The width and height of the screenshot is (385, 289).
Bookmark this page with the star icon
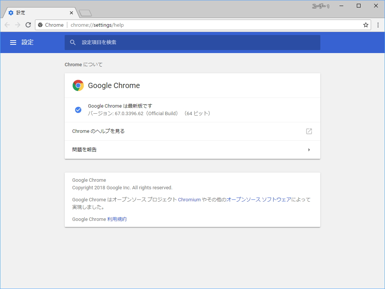[365, 25]
